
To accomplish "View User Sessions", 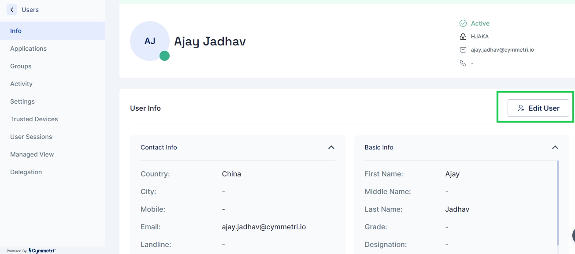I will (x=31, y=137).
